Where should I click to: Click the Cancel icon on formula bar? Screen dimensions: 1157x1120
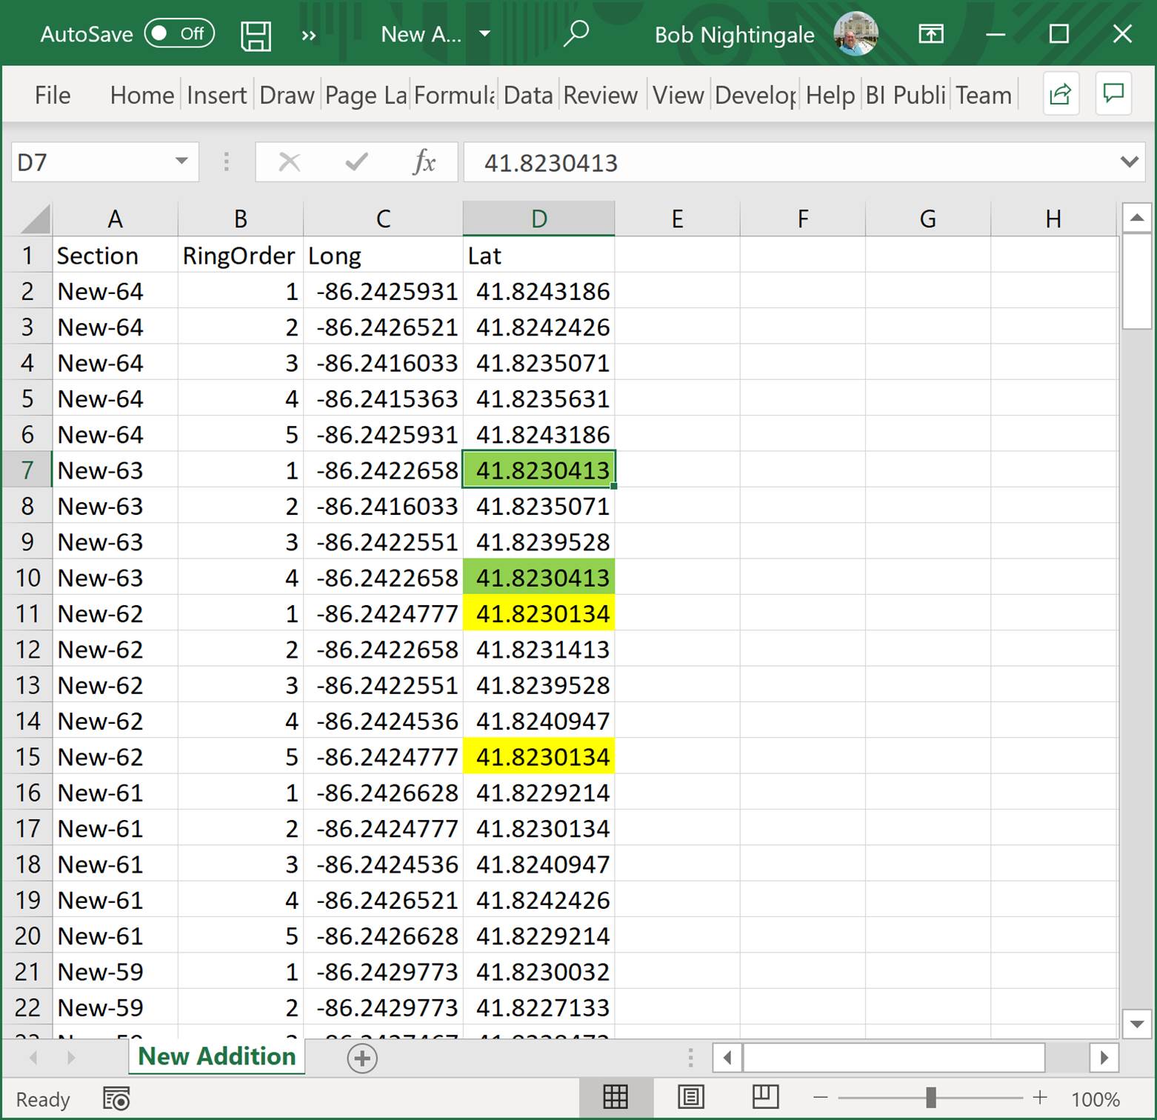290,162
